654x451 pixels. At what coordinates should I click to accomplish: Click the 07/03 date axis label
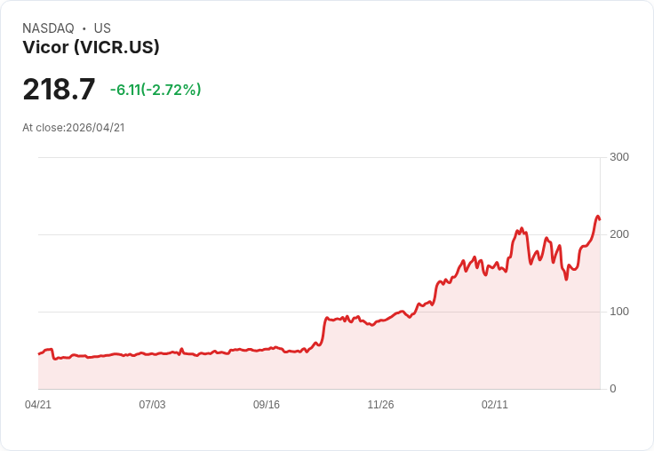(152, 404)
